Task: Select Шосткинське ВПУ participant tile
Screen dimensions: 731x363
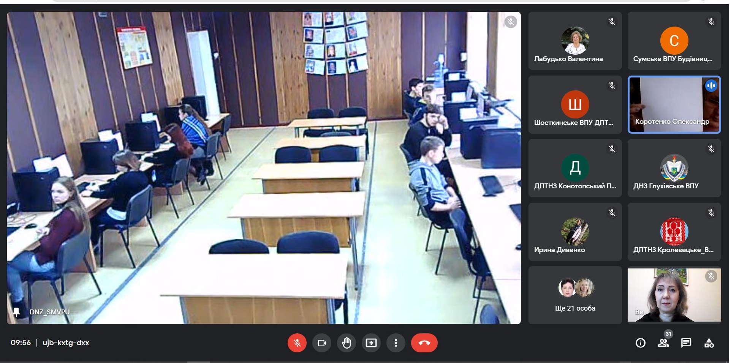Action: click(575, 105)
